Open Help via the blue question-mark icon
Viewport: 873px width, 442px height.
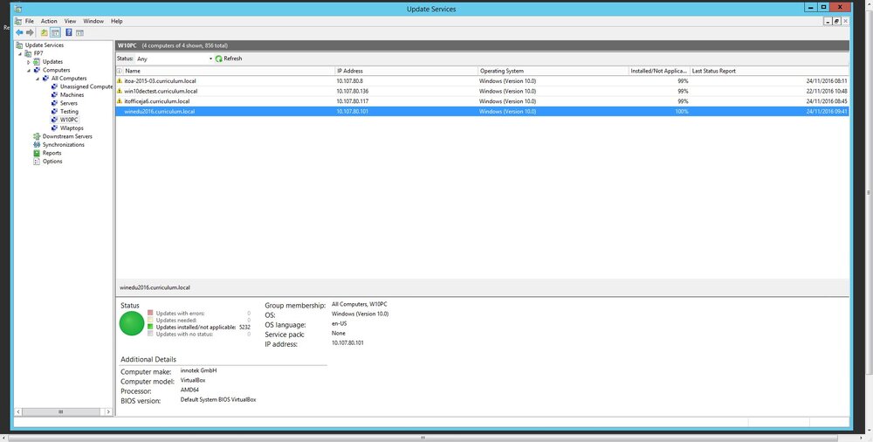pyautogui.click(x=69, y=33)
